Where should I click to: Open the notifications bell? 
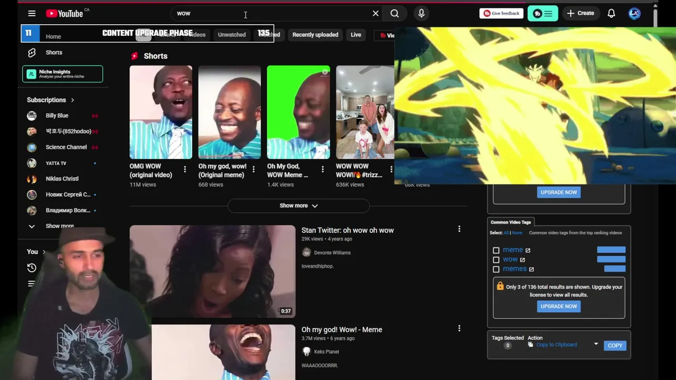(x=611, y=13)
